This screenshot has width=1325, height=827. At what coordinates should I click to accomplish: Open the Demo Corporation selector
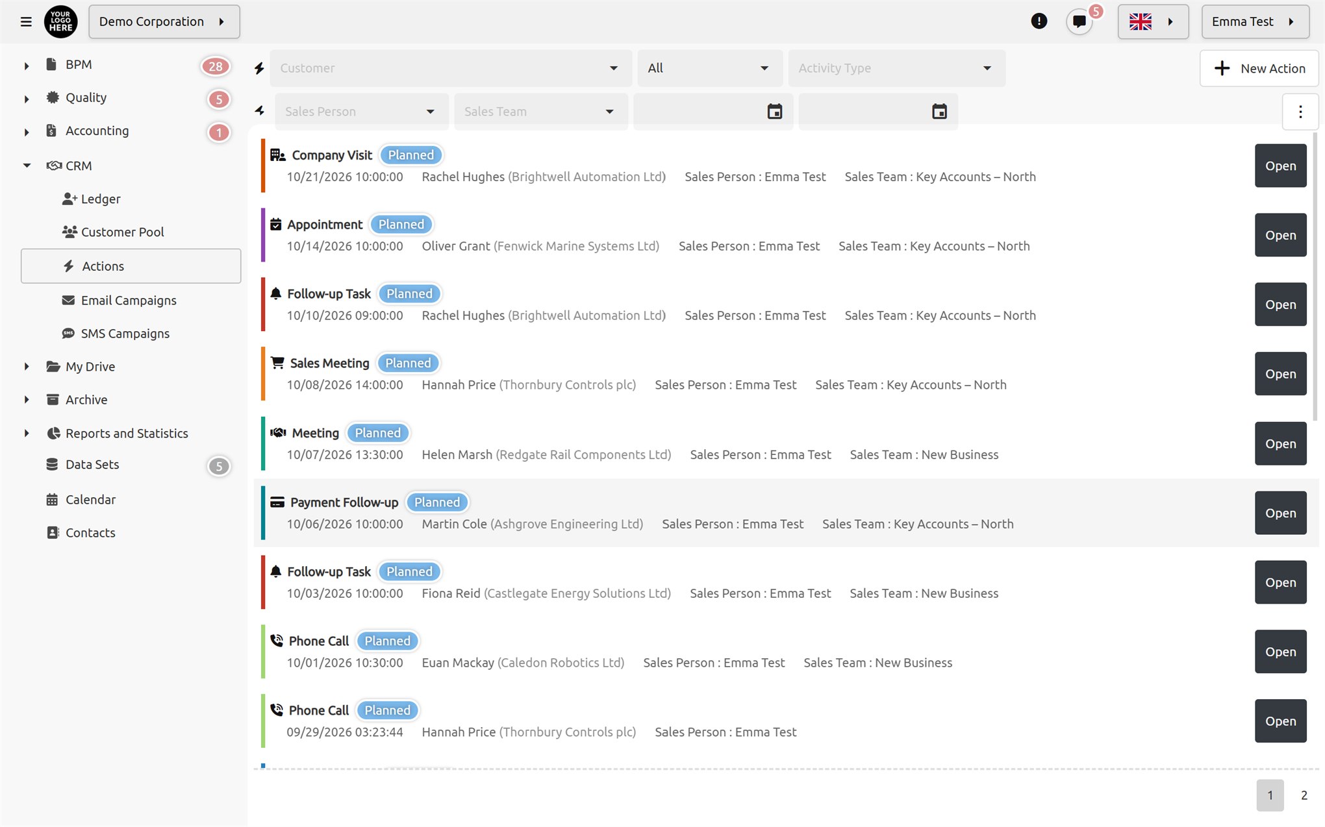(x=164, y=21)
